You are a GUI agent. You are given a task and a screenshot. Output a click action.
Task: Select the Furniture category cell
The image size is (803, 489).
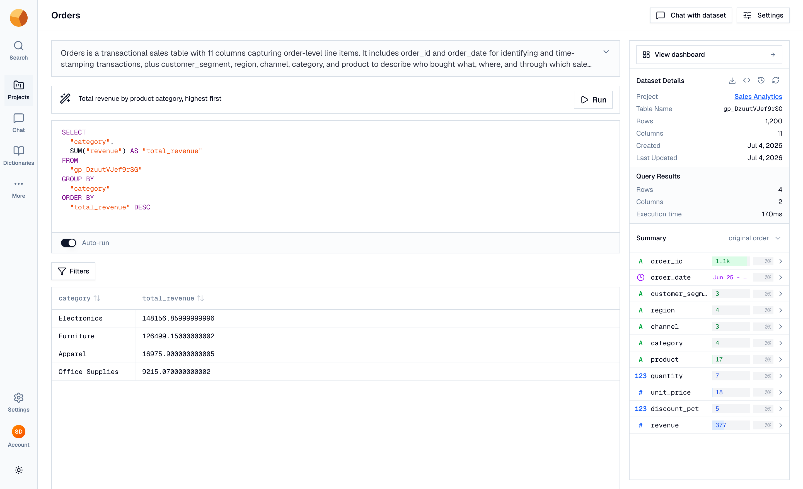[93, 336]
